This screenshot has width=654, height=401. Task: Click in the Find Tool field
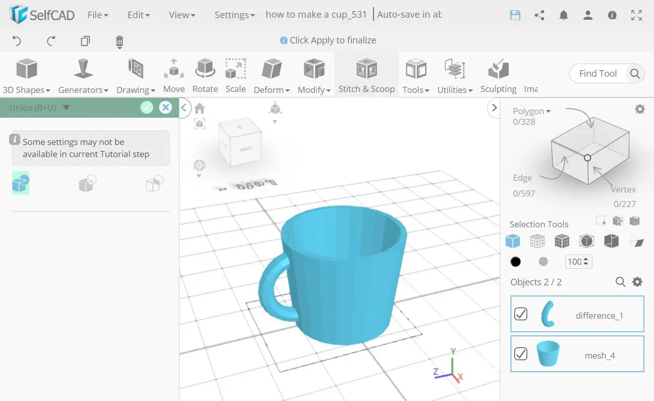click(599, 74)
